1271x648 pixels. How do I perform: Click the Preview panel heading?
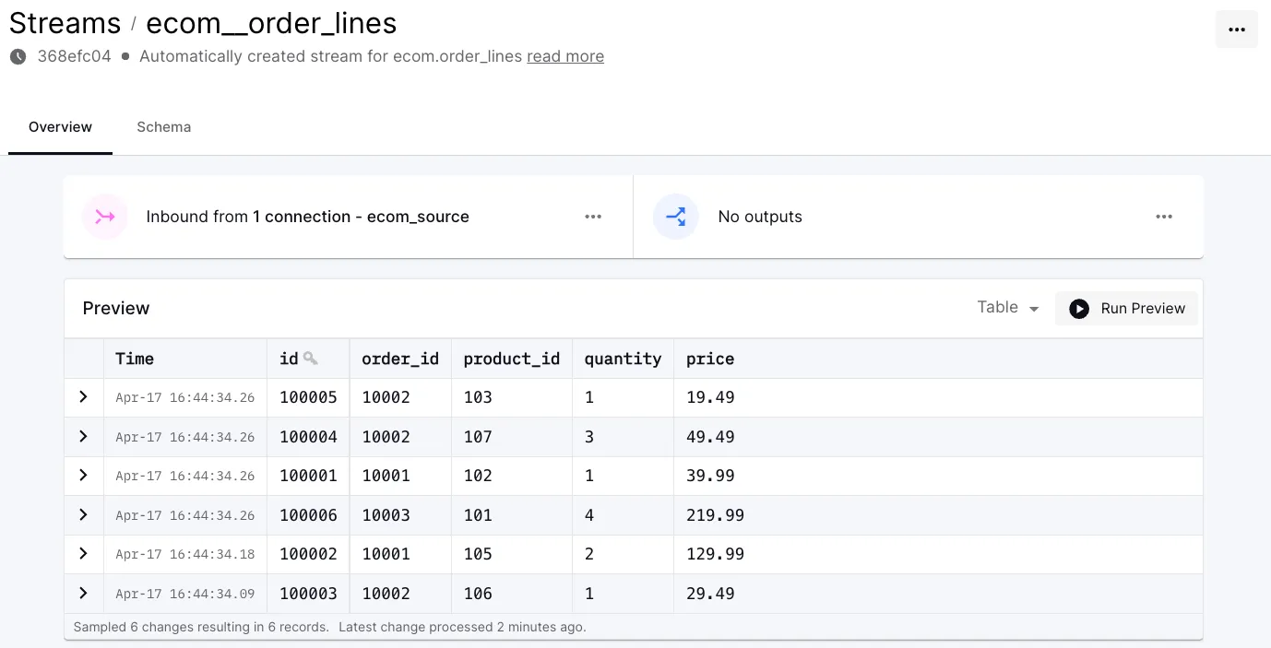[x=116, y=308]
